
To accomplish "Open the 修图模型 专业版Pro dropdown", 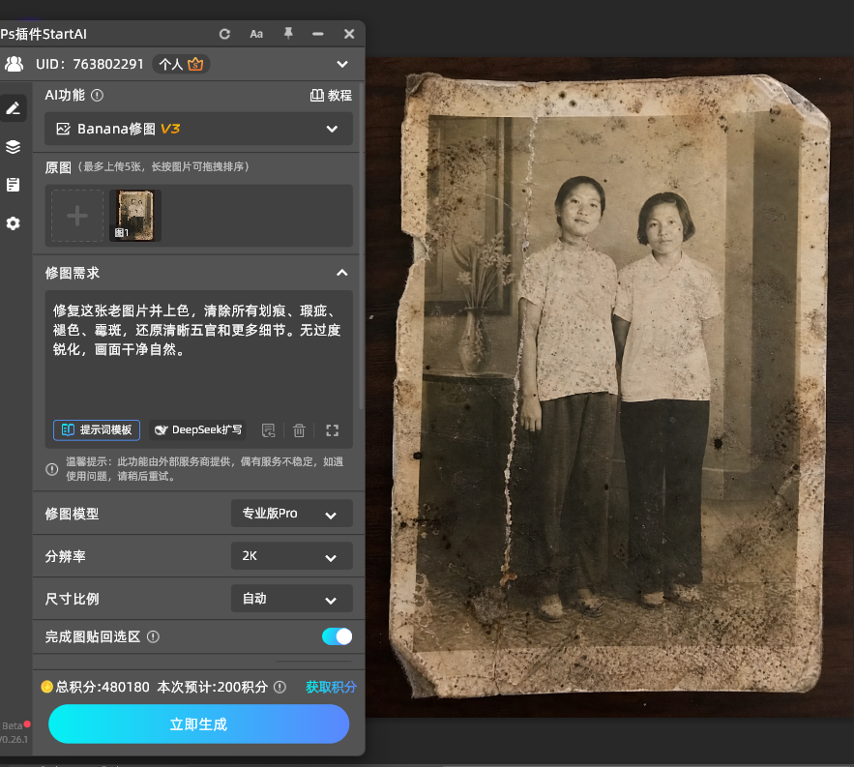I will click(291, 514).
